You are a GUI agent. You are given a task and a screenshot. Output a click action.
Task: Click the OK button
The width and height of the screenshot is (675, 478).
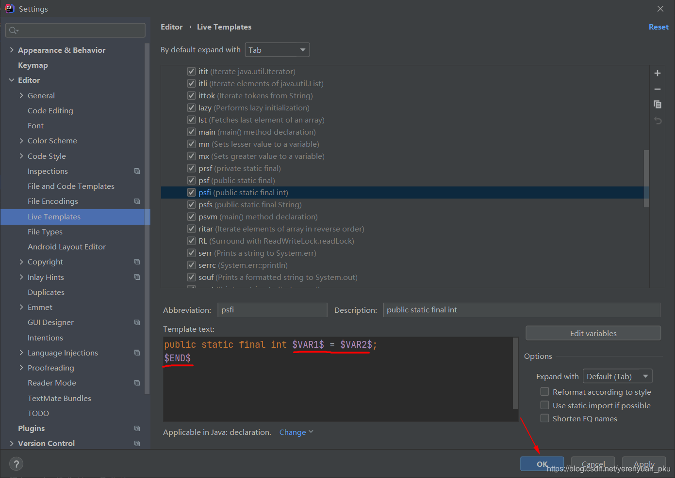pyautogui.click(x=542, y=463)
